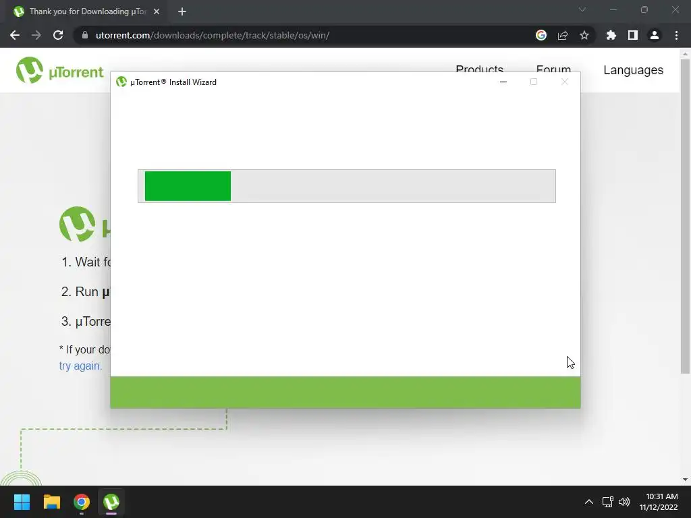
Task: Open the taskbar clock and date
Action: (x=659, y=502)
